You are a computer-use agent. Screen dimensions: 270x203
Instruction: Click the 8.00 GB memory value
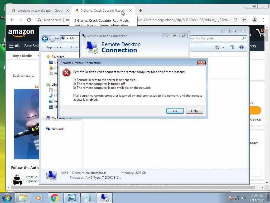click(x=141, y=173)
